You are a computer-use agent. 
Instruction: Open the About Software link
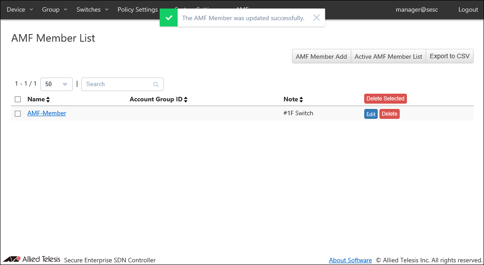(x=350, y=260)
